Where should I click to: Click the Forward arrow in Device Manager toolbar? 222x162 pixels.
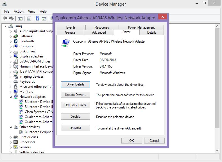(12, 18)
